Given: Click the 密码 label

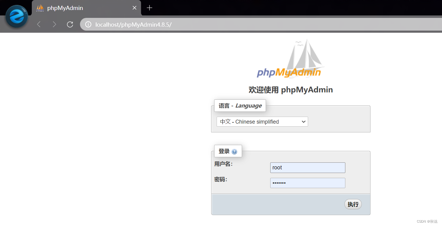Looking at the screenshot, I should [x=221, y=179].
